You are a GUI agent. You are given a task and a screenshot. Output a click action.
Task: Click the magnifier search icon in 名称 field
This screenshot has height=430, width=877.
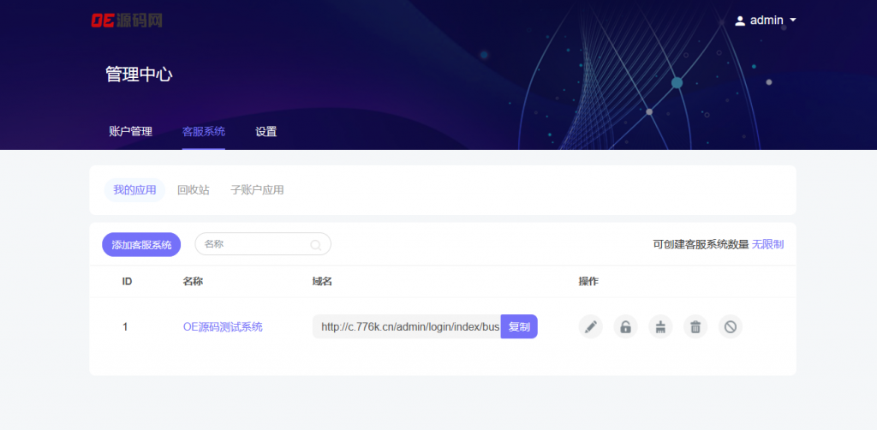point(316,245)
